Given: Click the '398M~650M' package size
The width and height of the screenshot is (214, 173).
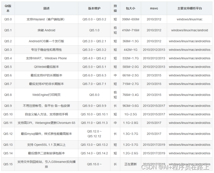Looking at the screenshot, I should [130, 19].
